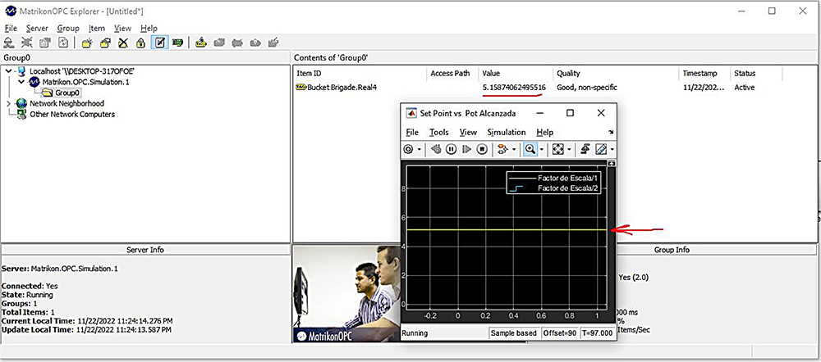Click the Server Info panel header
The width and height of the screenshot is (821, 362).
pyautogui.click(x=145, y=250)
